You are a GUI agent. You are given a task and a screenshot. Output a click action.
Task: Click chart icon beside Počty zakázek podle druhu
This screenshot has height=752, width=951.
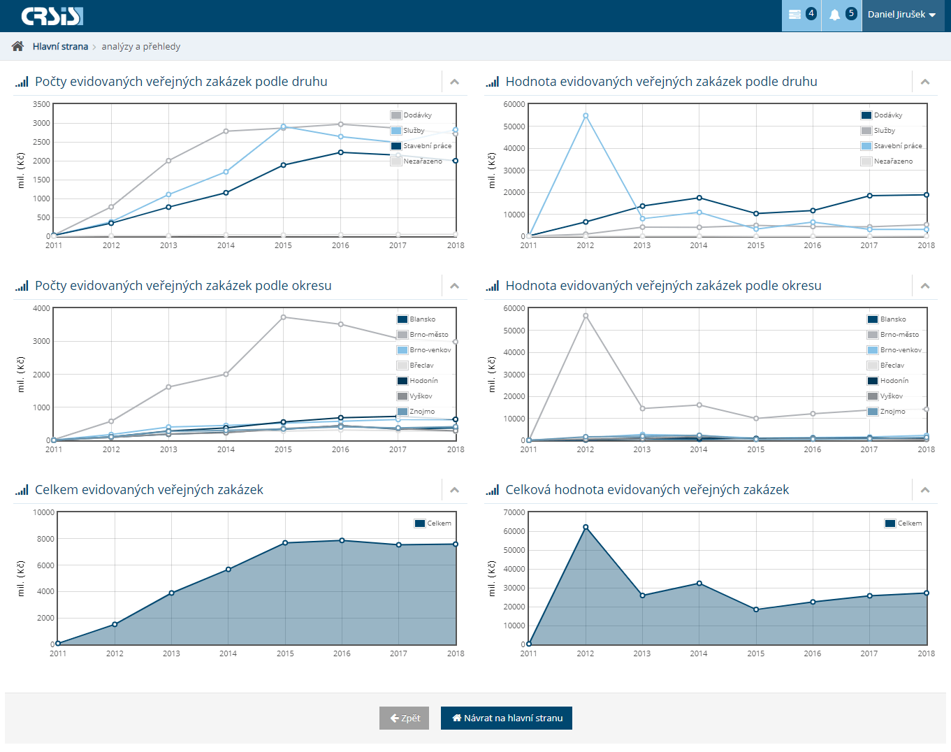point(22,82)
